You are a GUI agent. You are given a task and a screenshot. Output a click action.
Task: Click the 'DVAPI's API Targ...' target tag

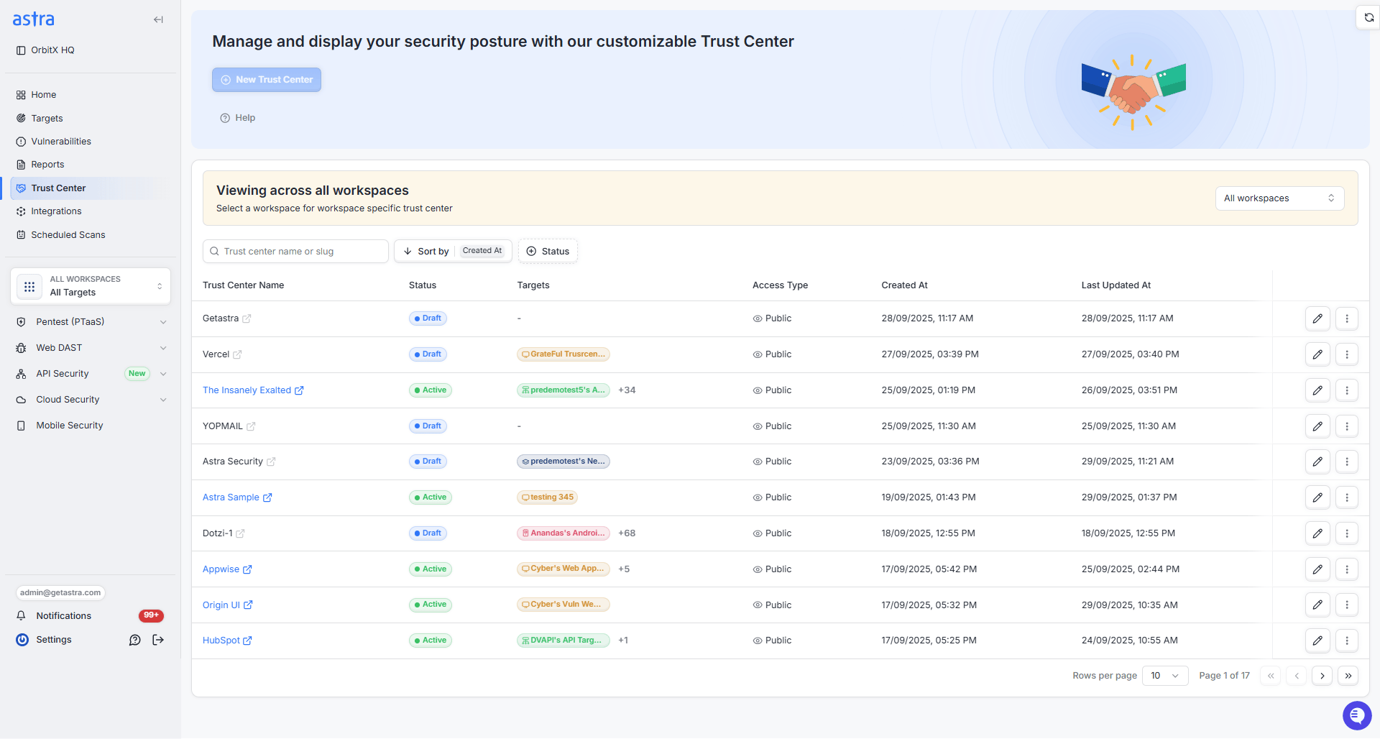pyautogui.click(x=563, y=641)
